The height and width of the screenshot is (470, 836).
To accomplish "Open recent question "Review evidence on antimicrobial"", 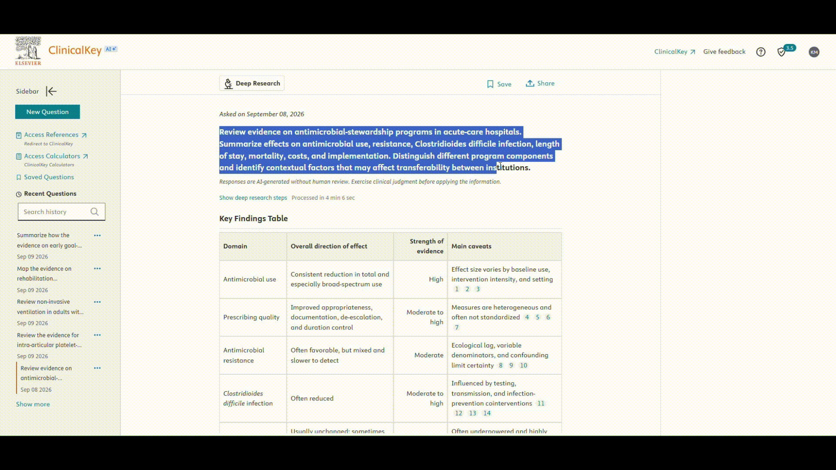I will [46, 373].
